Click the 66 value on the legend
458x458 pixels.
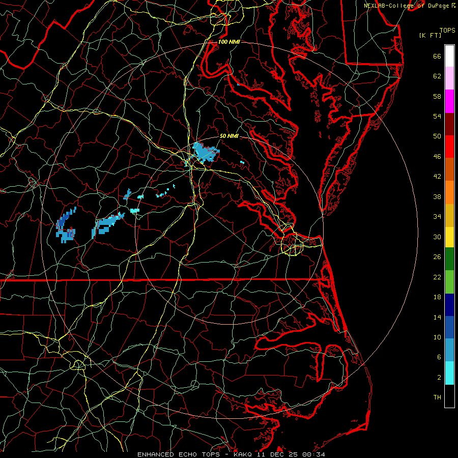click(x=437, y=56)
